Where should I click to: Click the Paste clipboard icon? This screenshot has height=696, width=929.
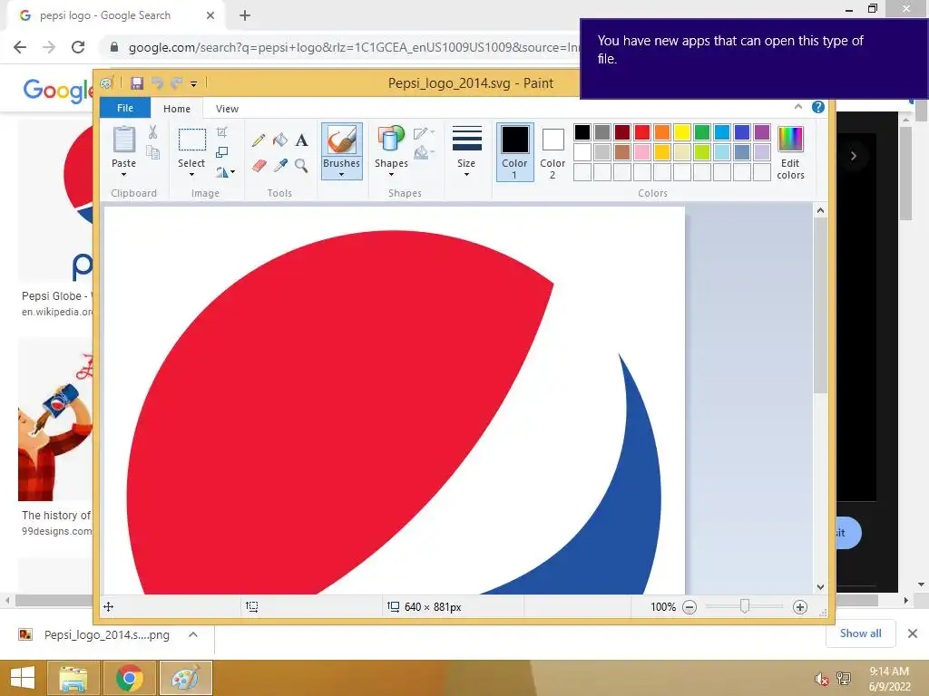tap(123, 140)
